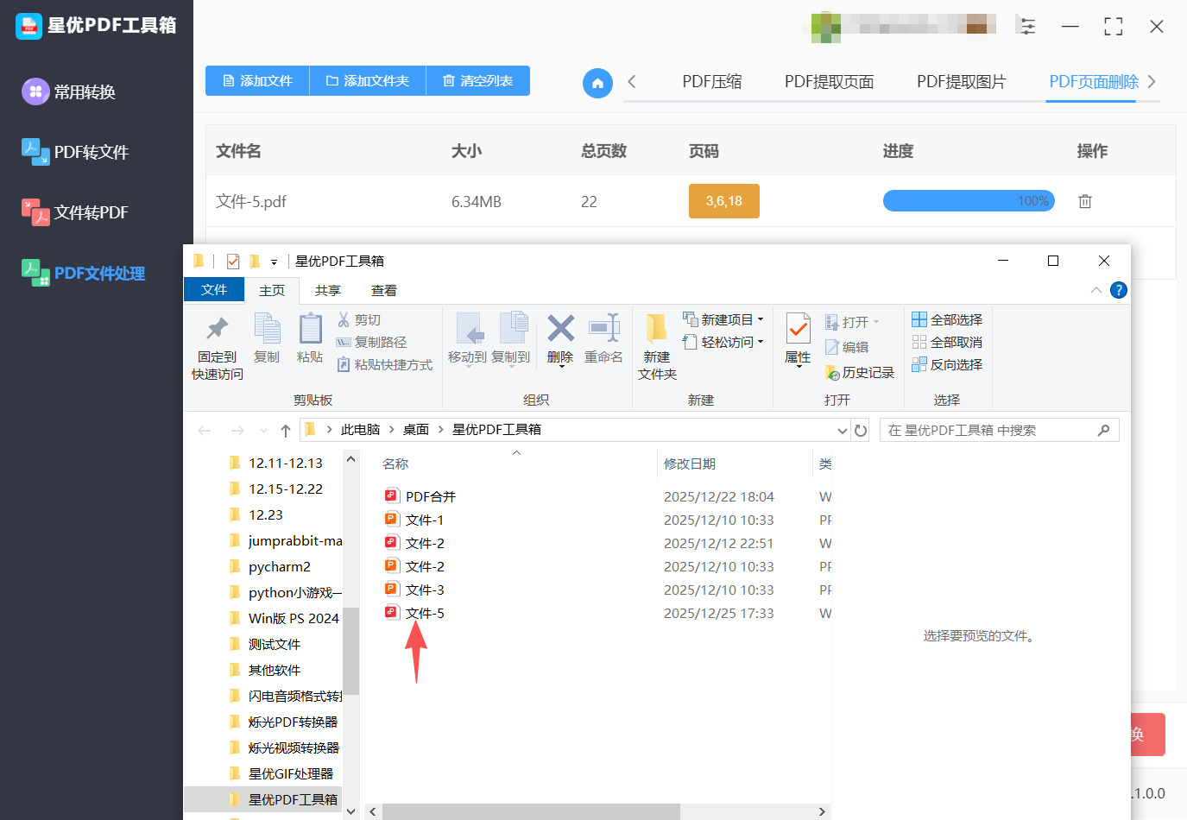The width and height of the screenshot is (1187, 820).
Task: Click the 新建文件夹 new folder icon
Action: click(x=656, y=329)
